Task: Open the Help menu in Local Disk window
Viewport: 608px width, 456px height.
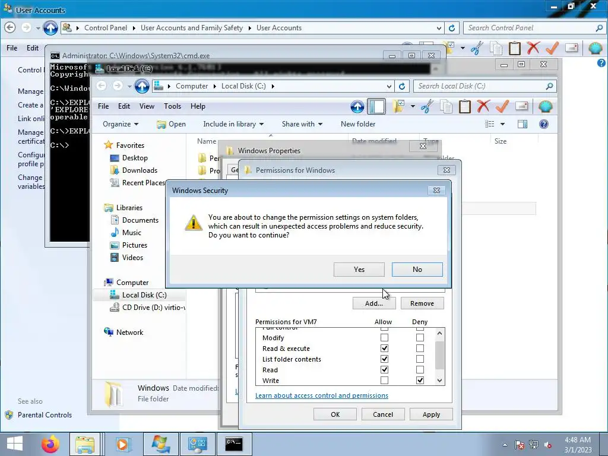Action: click(198, 106)
